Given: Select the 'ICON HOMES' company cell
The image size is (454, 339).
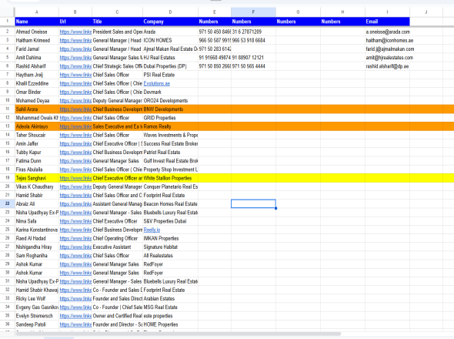Looking at the screenshot, I should (x=170, y=40).
